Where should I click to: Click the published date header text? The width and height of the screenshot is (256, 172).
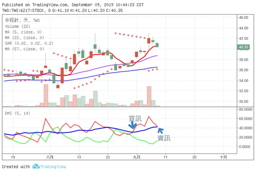(73, 5)
